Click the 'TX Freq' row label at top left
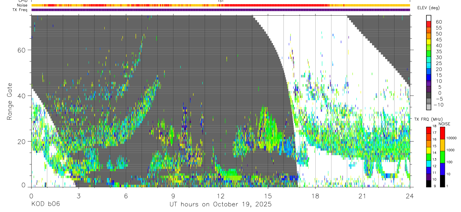461x212 pixels. [20, 10]
